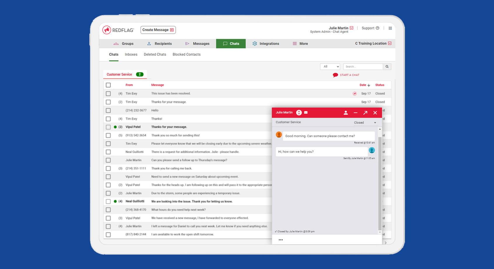
Task: Open the apps grid icon top right
Action: (x=390, y=28)
